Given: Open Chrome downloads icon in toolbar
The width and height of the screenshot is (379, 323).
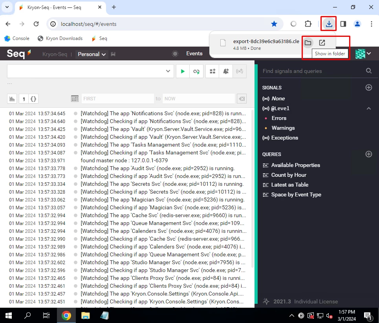Looking at the screenshot, I should tap(329, 24).
